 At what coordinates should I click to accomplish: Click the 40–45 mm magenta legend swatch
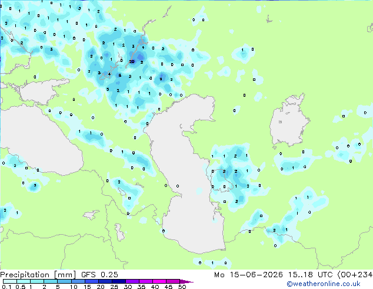click(x=159, y=281)
